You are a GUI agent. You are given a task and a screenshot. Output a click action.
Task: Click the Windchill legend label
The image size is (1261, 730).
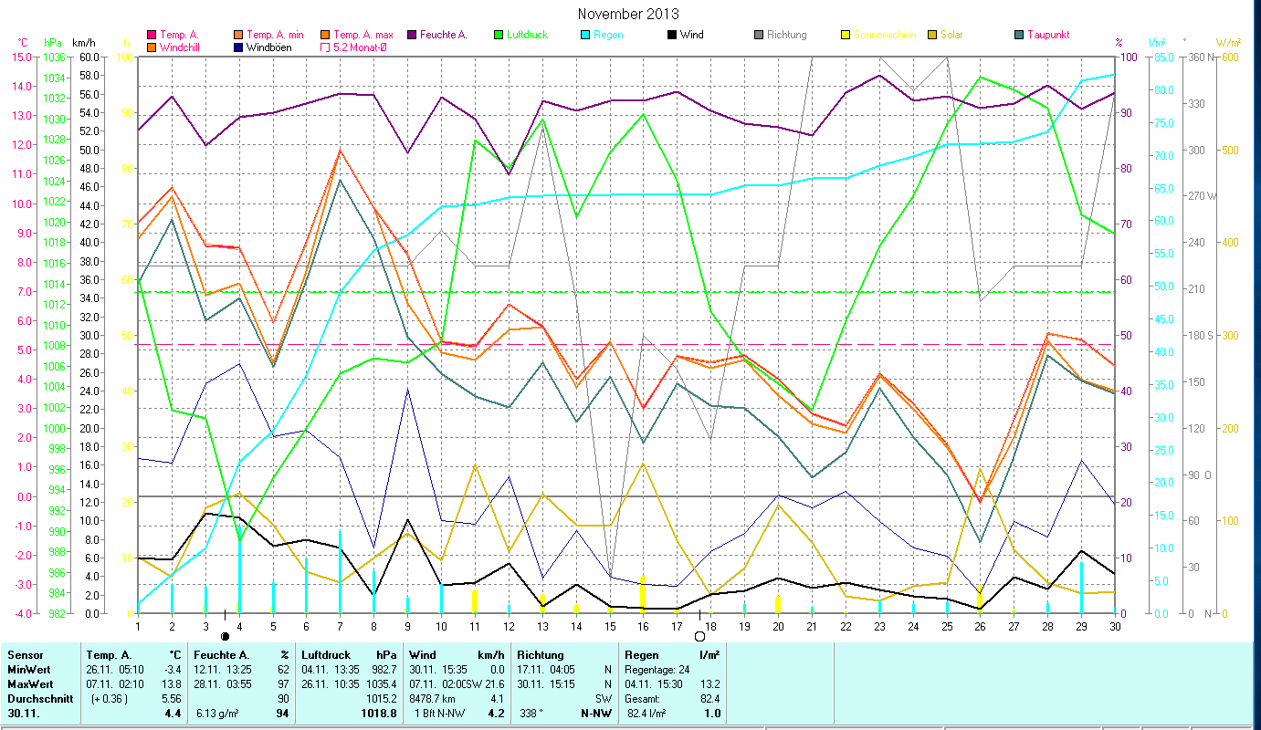pyautogui.click(x=181, y=47)
